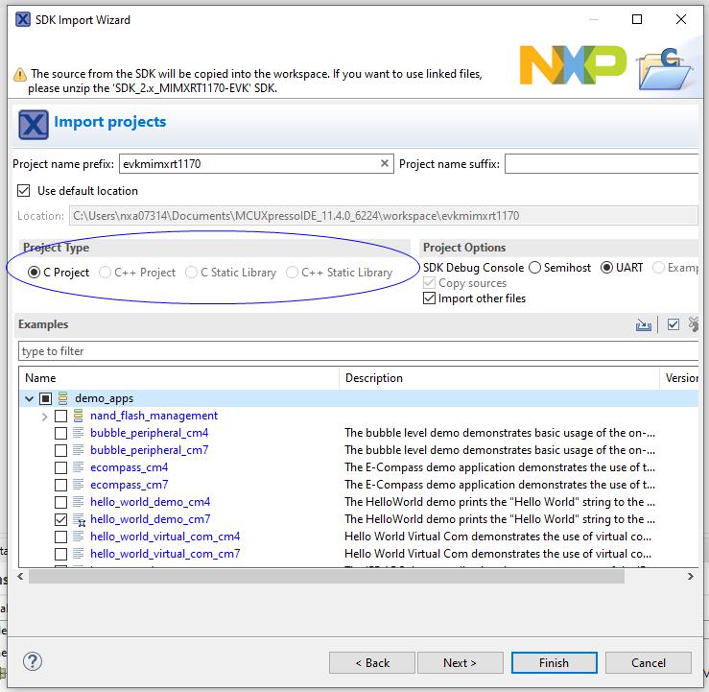Uncheck the Import other files checkbox
709x692 pixels.
point(429,298)
